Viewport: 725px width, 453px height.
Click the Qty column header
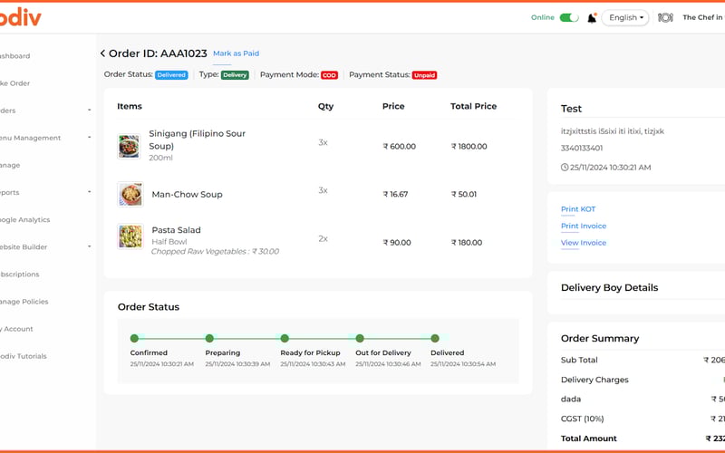pyautogui.click(x=325, y=106)
